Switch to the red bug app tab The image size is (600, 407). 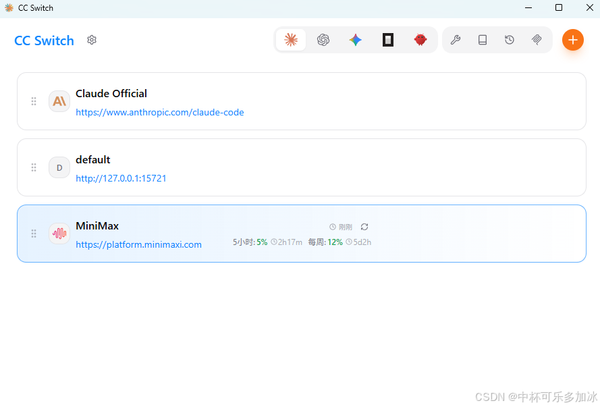pyautogui.click(x=420, y=40)
